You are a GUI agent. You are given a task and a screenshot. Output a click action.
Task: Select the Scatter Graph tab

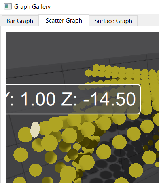[x=64, y=21]
